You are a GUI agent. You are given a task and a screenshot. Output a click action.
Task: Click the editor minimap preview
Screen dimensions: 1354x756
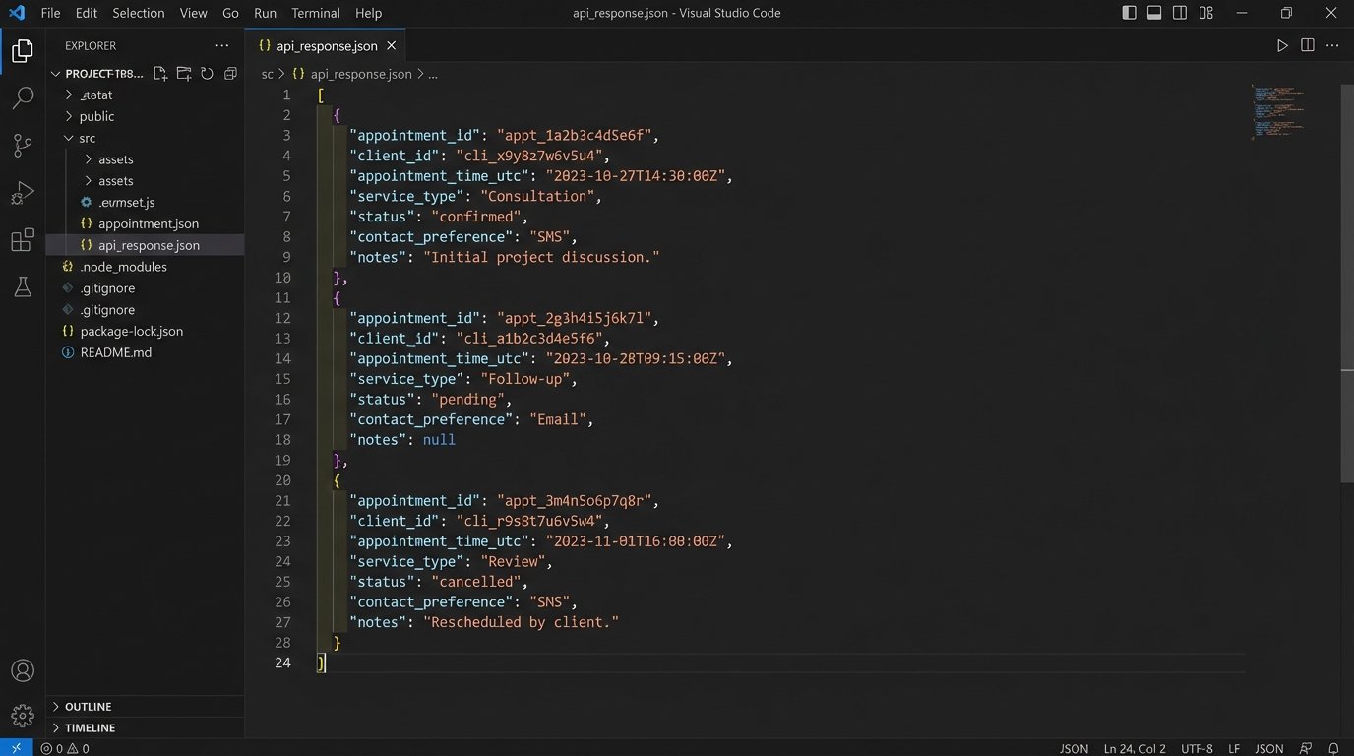[1278, 111]
